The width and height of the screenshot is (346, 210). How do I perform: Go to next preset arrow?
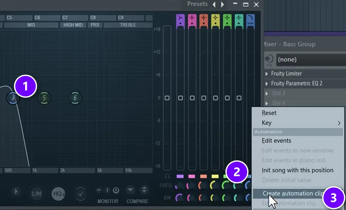(x=222, y=4)
